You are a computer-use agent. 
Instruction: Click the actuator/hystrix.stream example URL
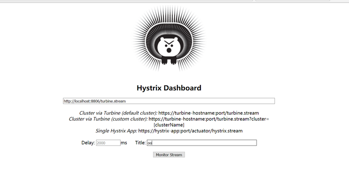tap(190, 131)
